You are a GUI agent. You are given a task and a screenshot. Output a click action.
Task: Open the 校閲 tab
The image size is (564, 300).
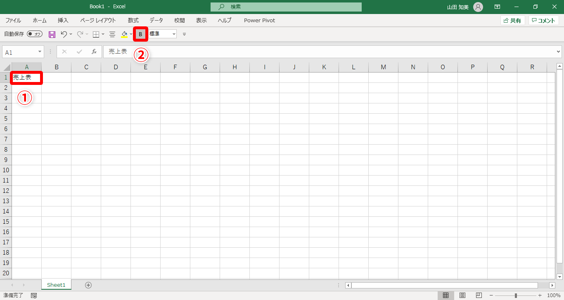[180, 21]
